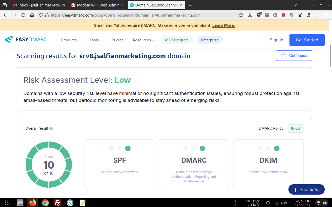Open the list all tabs chevron

click(295, 5)
